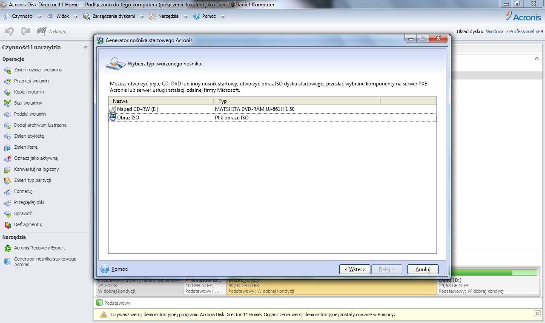Select the 49,90 GB NTFS volume C
545x323 pixels.
click(331, 286)
